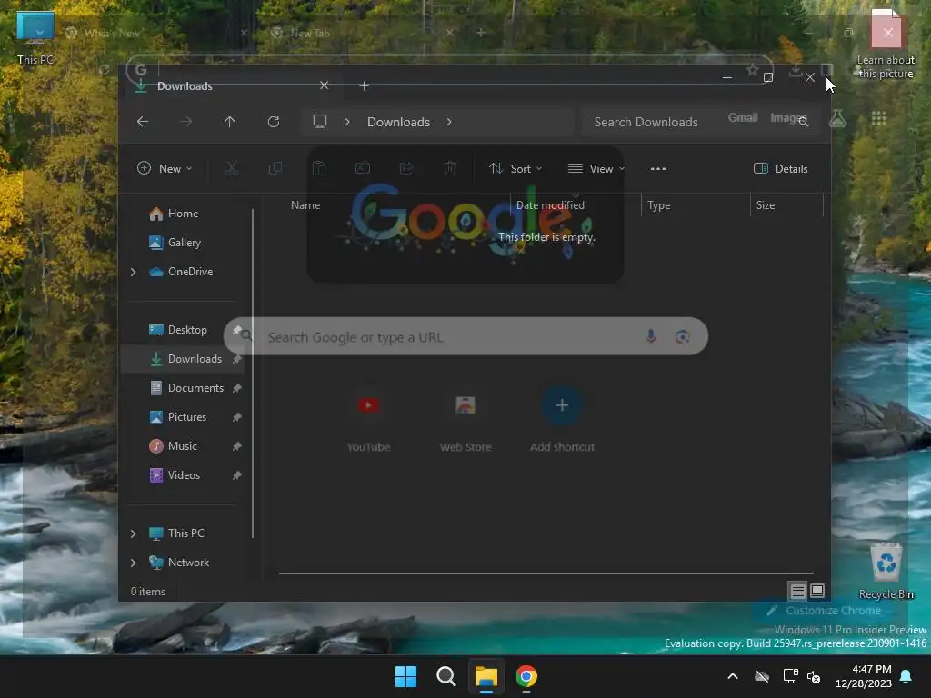Screen dimensions: 931x698
Task: Open This PC desktop icon
Action: coord(35,38)
